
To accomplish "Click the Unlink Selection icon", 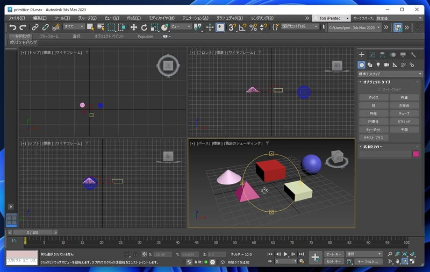I will click(x=46, y=27).
